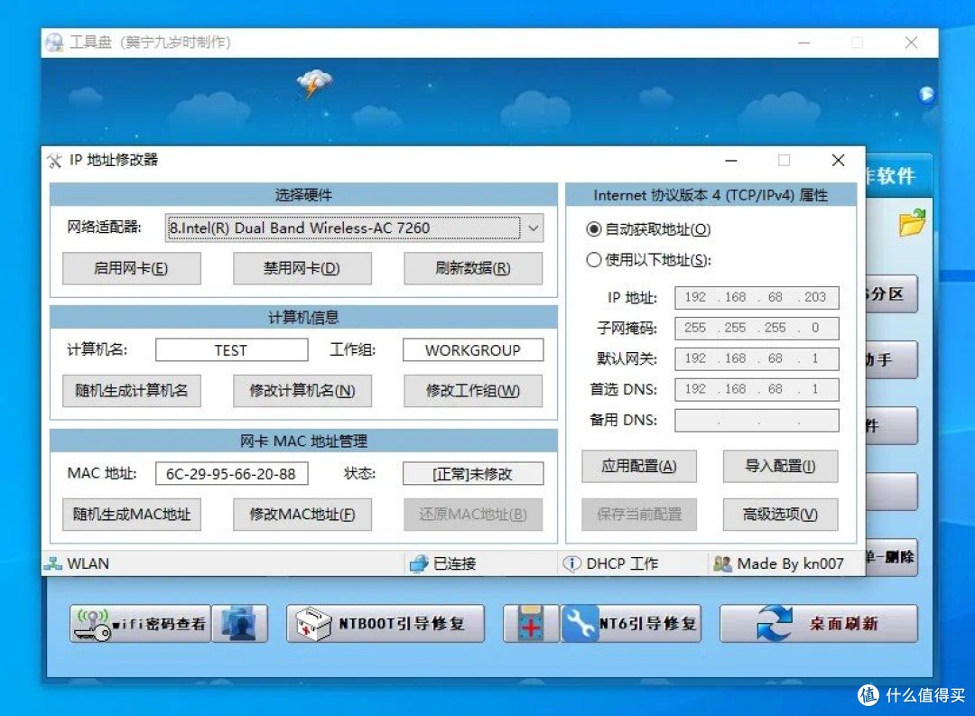Click the red cross device icon beside NT6引导修复
Viewport: 975px width, 716px height.
click(x=531, y=623)
